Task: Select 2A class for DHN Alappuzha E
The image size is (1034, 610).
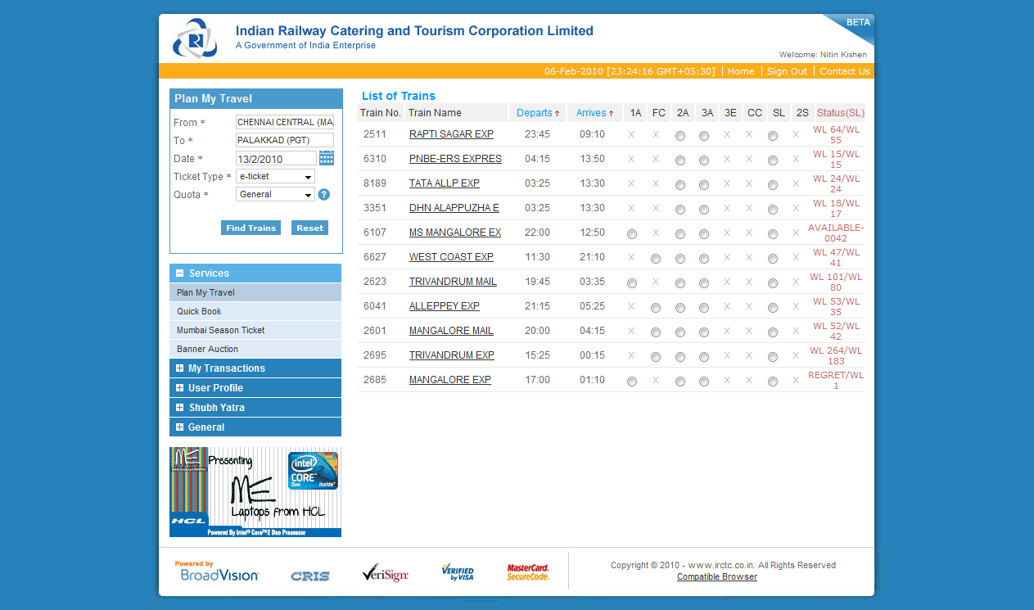Action: coord(680,210)
